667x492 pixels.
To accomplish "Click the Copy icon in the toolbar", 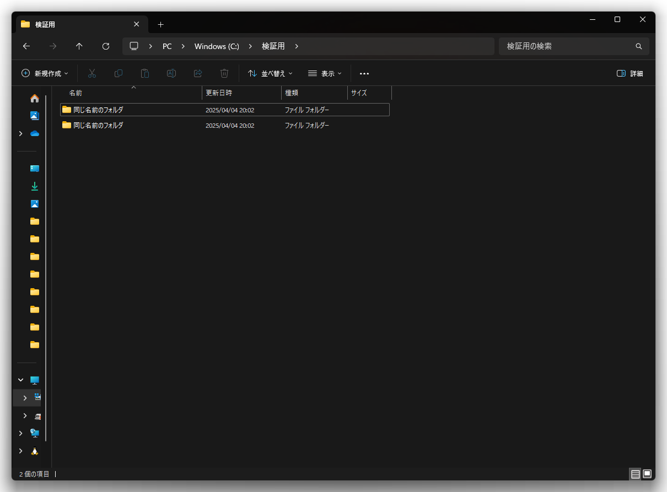I will (x=119, y=73).
